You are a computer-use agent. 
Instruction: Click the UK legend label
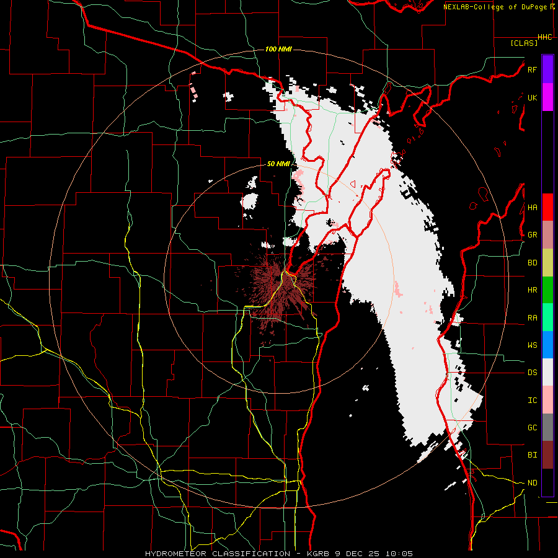532,97
